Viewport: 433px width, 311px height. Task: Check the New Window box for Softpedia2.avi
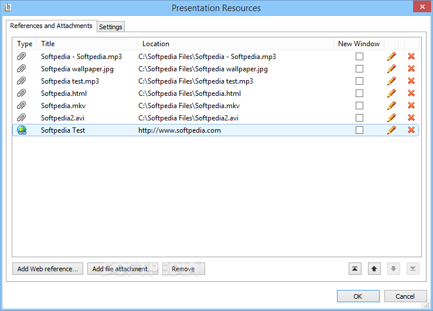[x=359, y=118]
